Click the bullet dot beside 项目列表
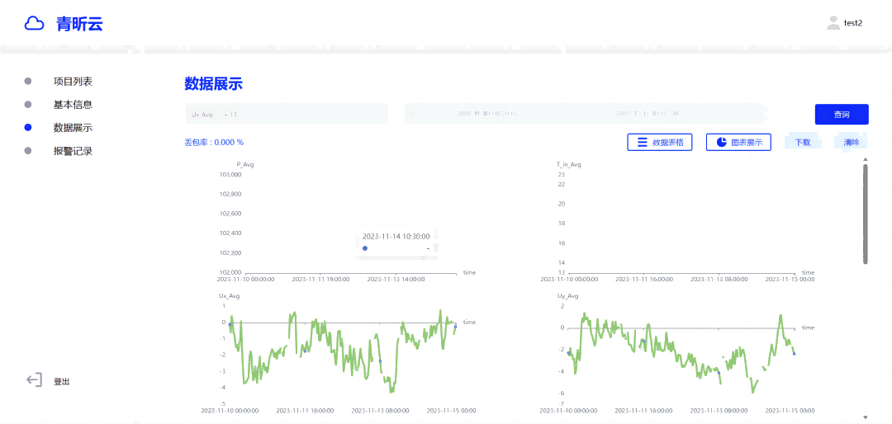 coord(28,82)
